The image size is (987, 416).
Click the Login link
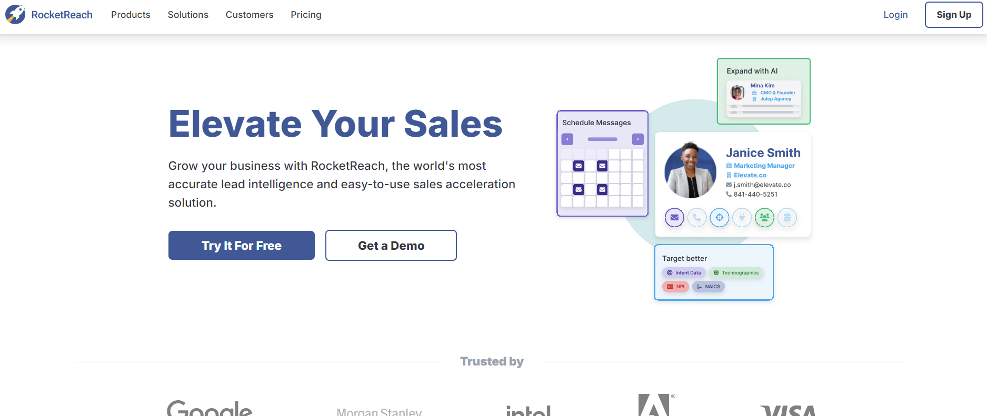(895, 15)
